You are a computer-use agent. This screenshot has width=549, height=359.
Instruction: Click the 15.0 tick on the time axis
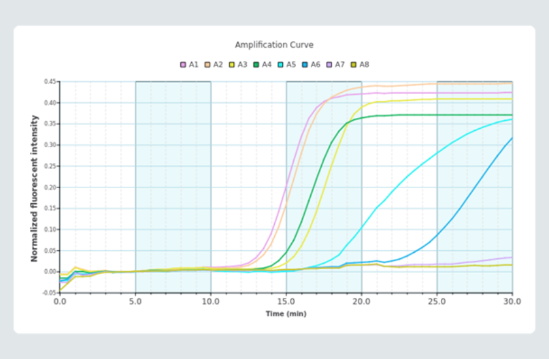tap(286, 302)
